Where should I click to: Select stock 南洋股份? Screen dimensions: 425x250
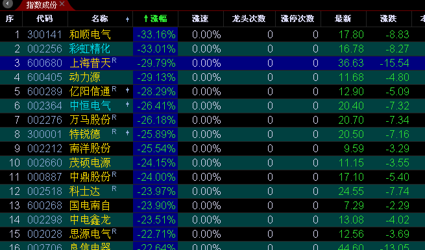(90, 148)
